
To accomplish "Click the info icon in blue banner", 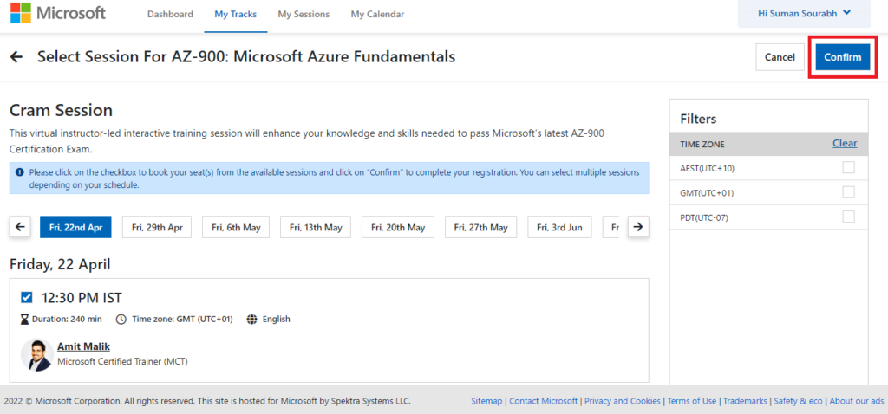I will (x=21, y=172).
